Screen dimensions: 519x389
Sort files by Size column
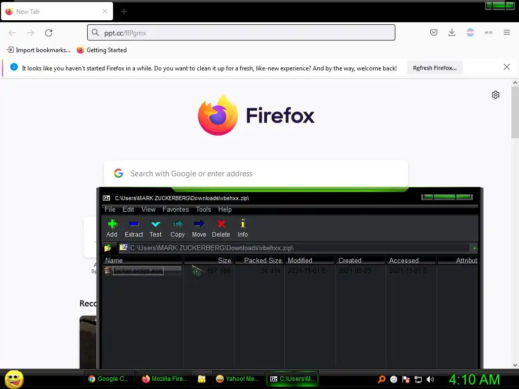(x=208, y=260)
